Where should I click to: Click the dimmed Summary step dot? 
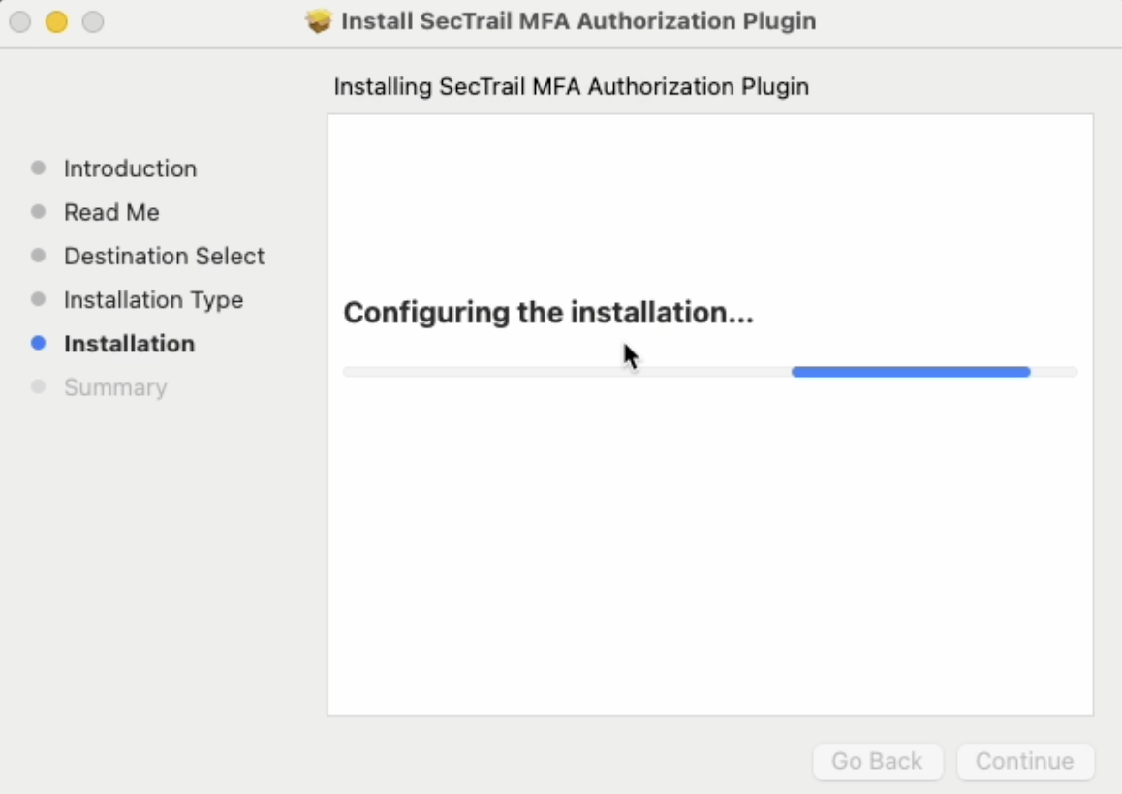point(37,386)
